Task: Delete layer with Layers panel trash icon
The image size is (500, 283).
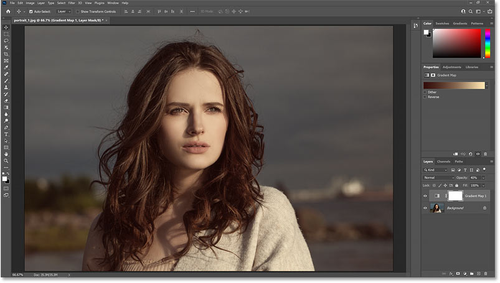Action: (x=486, y=274)
